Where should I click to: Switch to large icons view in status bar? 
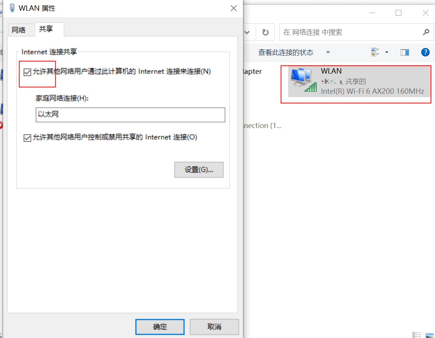[x=429, y=335]
